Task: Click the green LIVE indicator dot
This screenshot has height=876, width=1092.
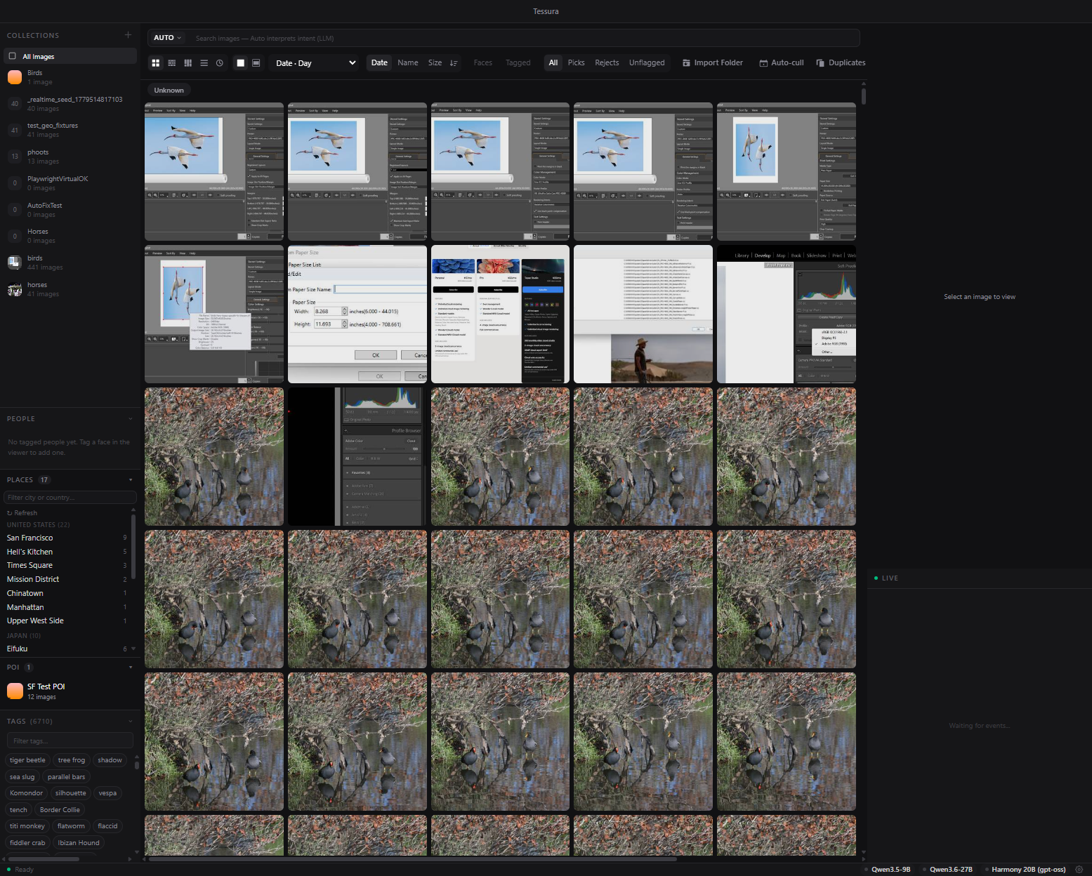Action: point(876,578)
